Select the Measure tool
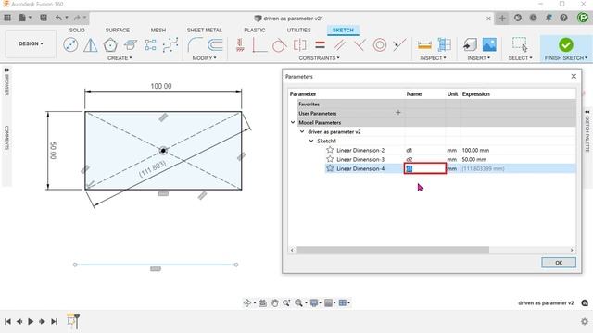This screenshot has width=593, height=333. coord(424,45)
